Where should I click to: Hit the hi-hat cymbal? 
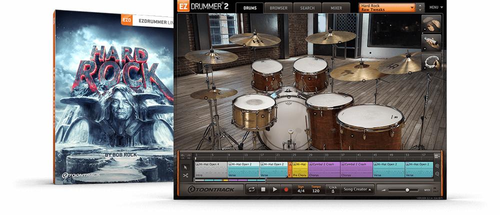tap(214, 93)
